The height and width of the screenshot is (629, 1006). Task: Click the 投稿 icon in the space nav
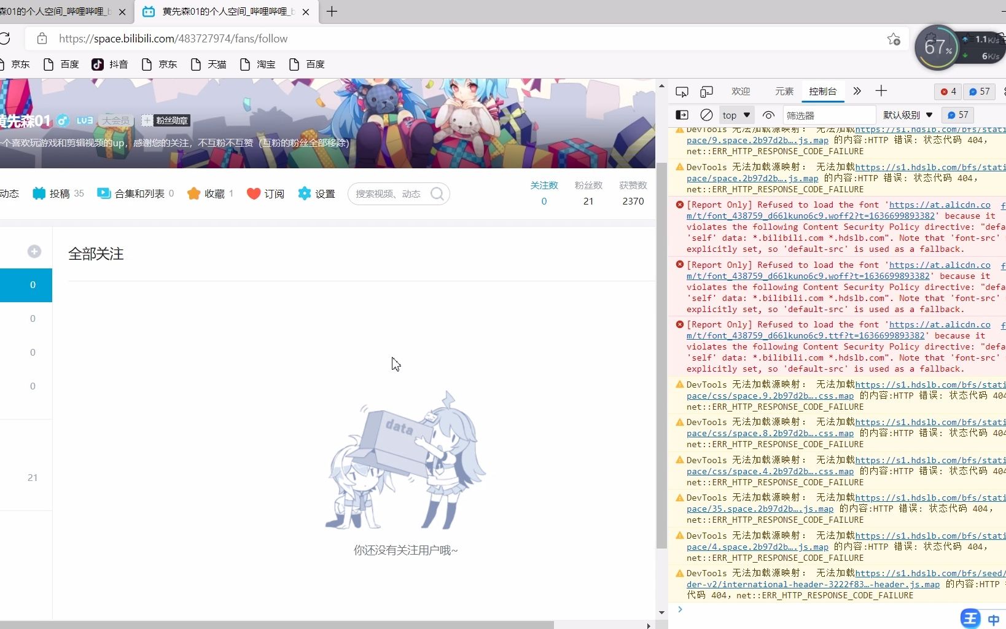pyautogui.click(x=39, y=193)
